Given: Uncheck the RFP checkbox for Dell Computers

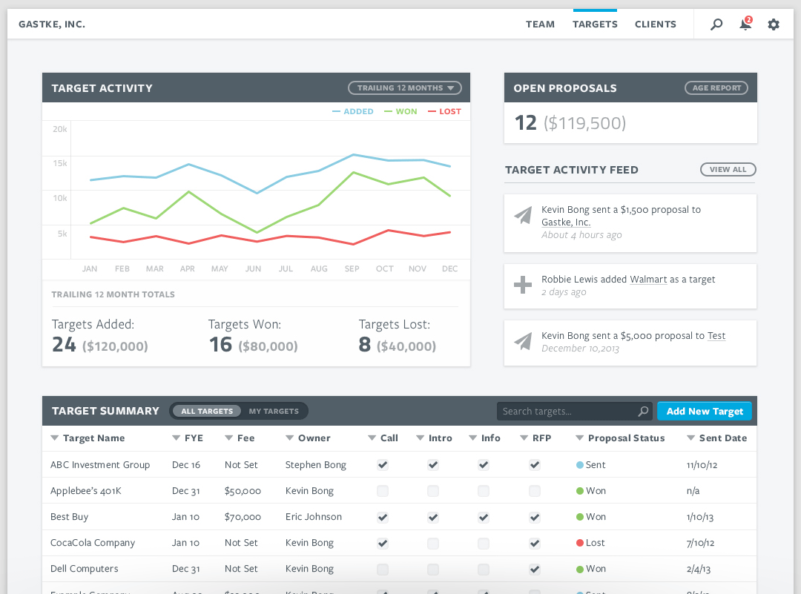Looking at the screenshot, I should (534, 569).
